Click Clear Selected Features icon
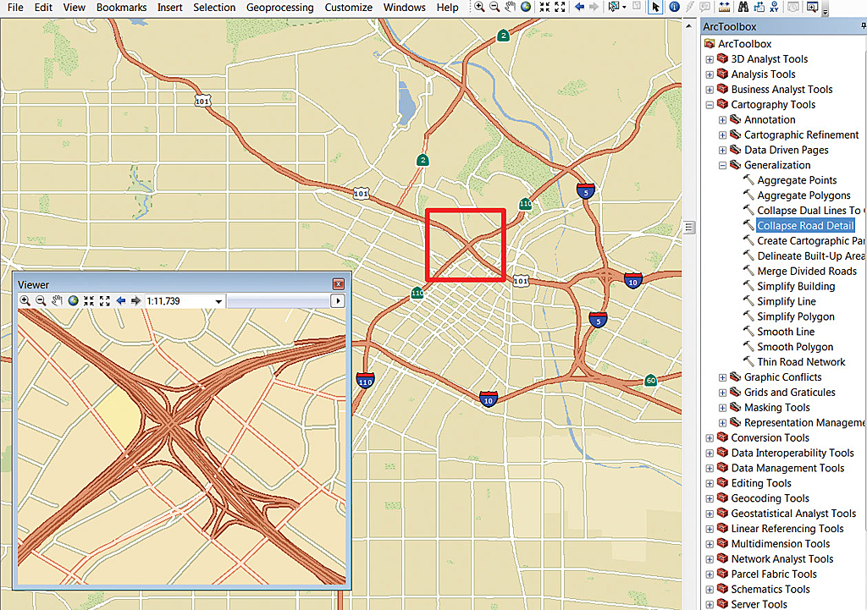Viewport: 867px width, 610px height. [637, 7]
